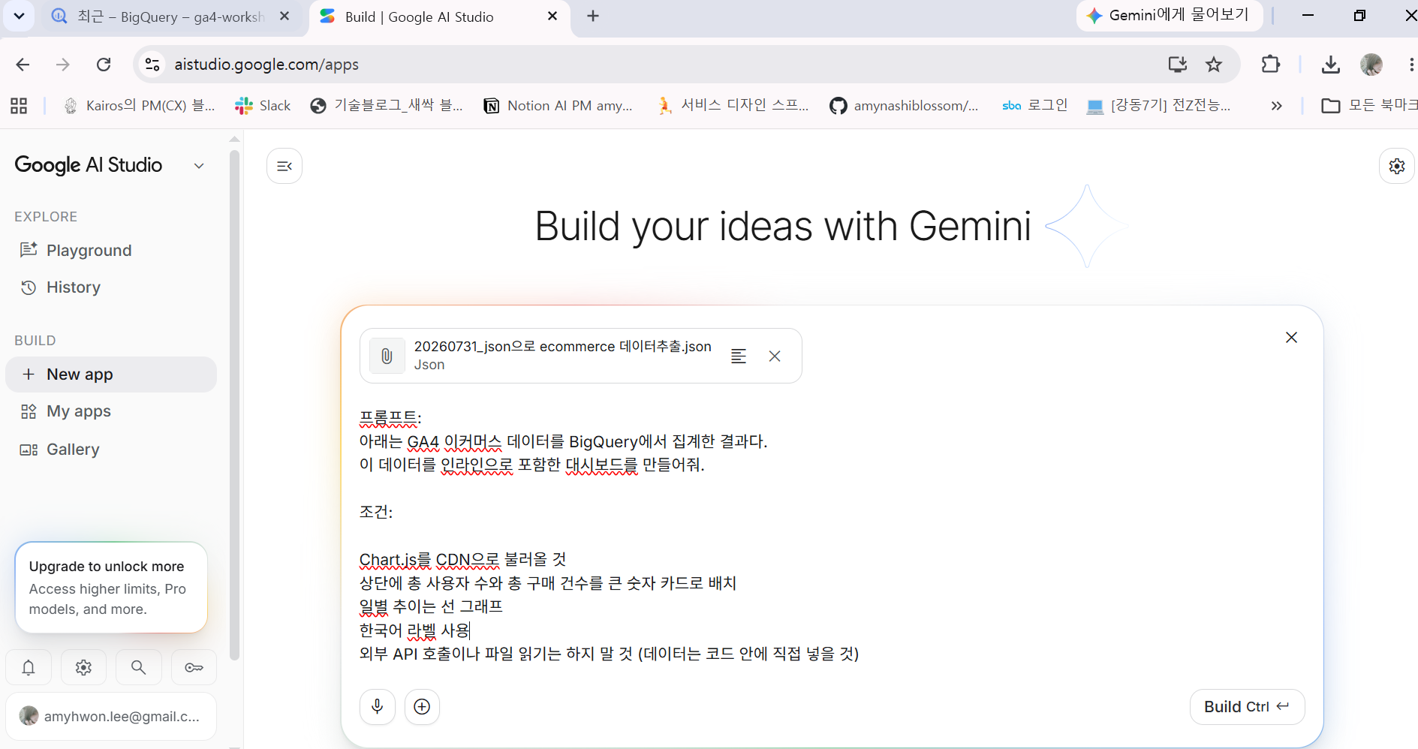
Task: Open the 서비스 디자인 스프 bookmark
Action: coord(733,106)
